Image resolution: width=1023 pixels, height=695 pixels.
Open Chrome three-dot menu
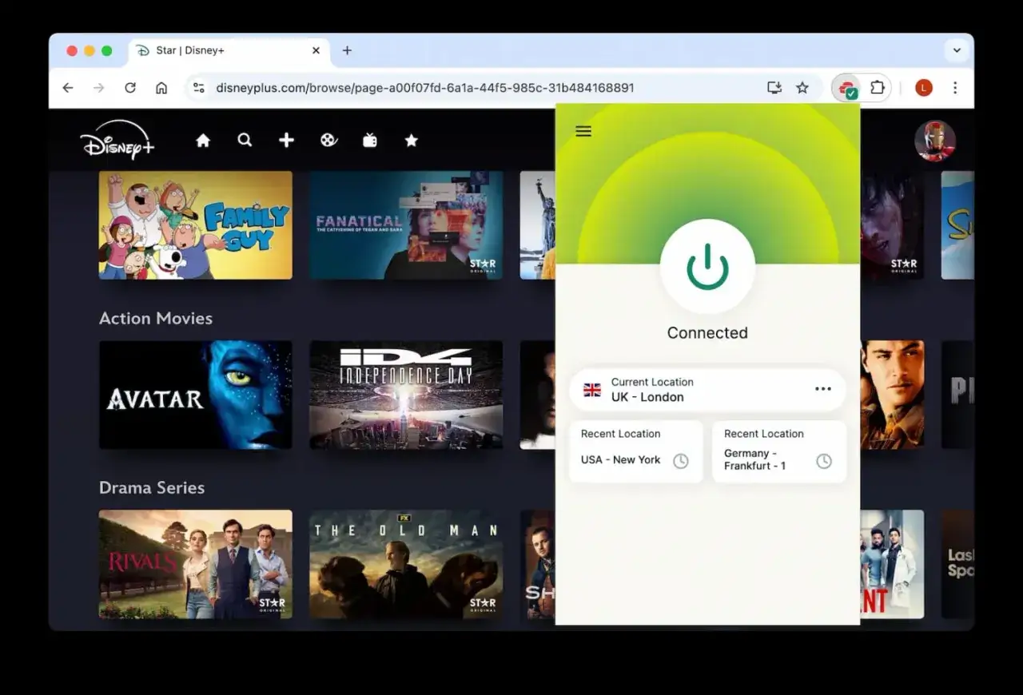pos(955,88)
